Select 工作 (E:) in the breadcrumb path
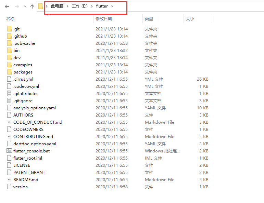This screenshot has width=264, height=203. coord(80,6)
